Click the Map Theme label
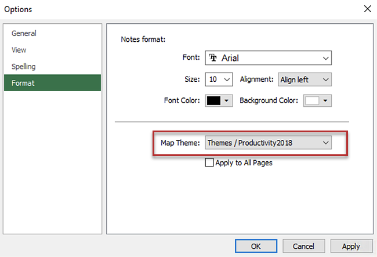This screenshot has height=257, width=377. tap(180, 143)
